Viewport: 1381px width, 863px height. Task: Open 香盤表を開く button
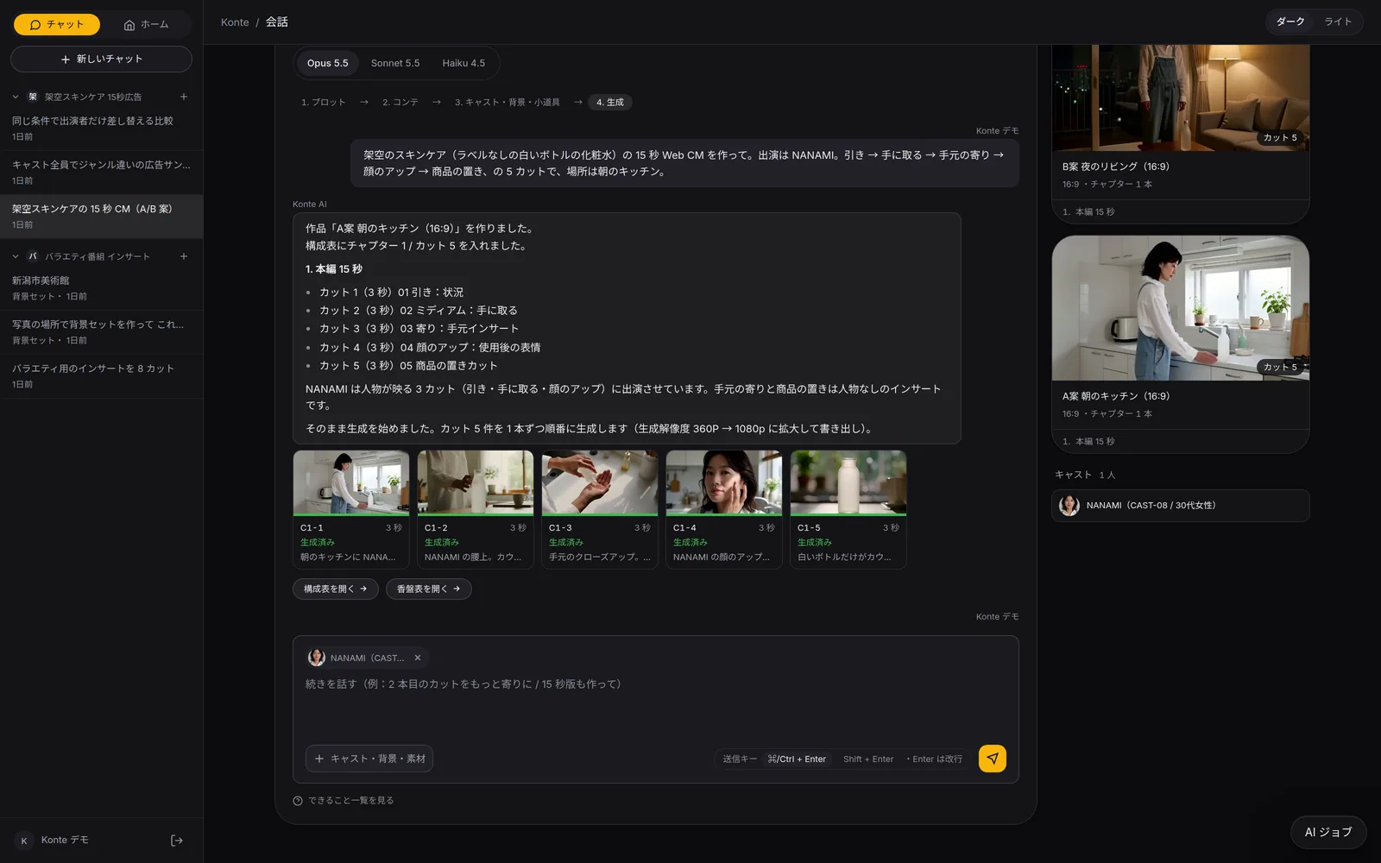click(428, 589)
